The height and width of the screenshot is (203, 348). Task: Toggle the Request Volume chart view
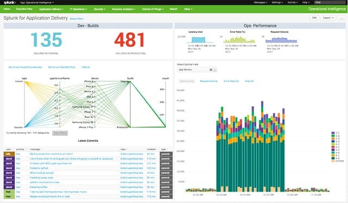pyautogui.click(x=209, y=81)
